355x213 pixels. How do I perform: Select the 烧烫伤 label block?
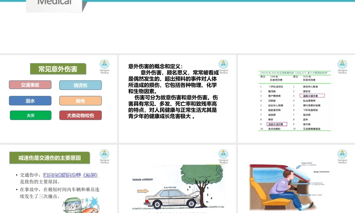click(80, 85)
